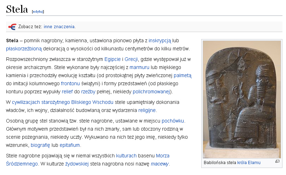This screenshot has width=286, height=175.
Task: Open the 'Grecji' link
Action: tap(131, 58)
